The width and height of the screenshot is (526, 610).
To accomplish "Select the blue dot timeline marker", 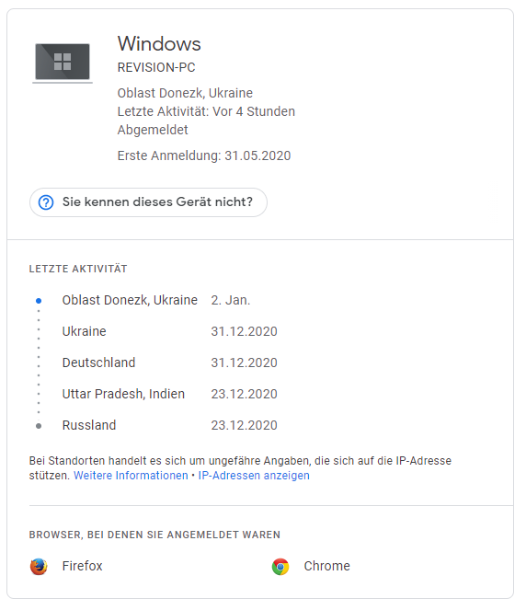I will pos(39,300).
